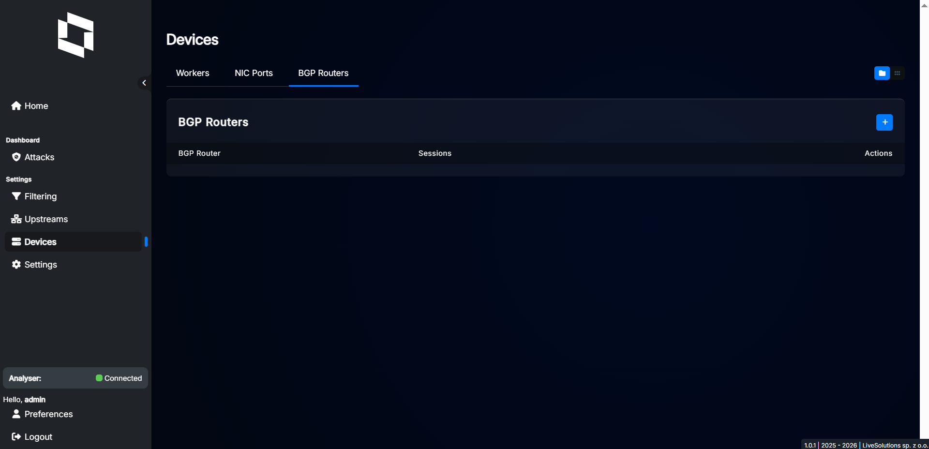The image size is (929, 449).
Task: Click the Sessions column header
Action: (x=435, y=153)
